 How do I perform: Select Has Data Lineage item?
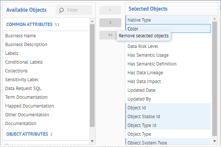[x=168, y=72]
